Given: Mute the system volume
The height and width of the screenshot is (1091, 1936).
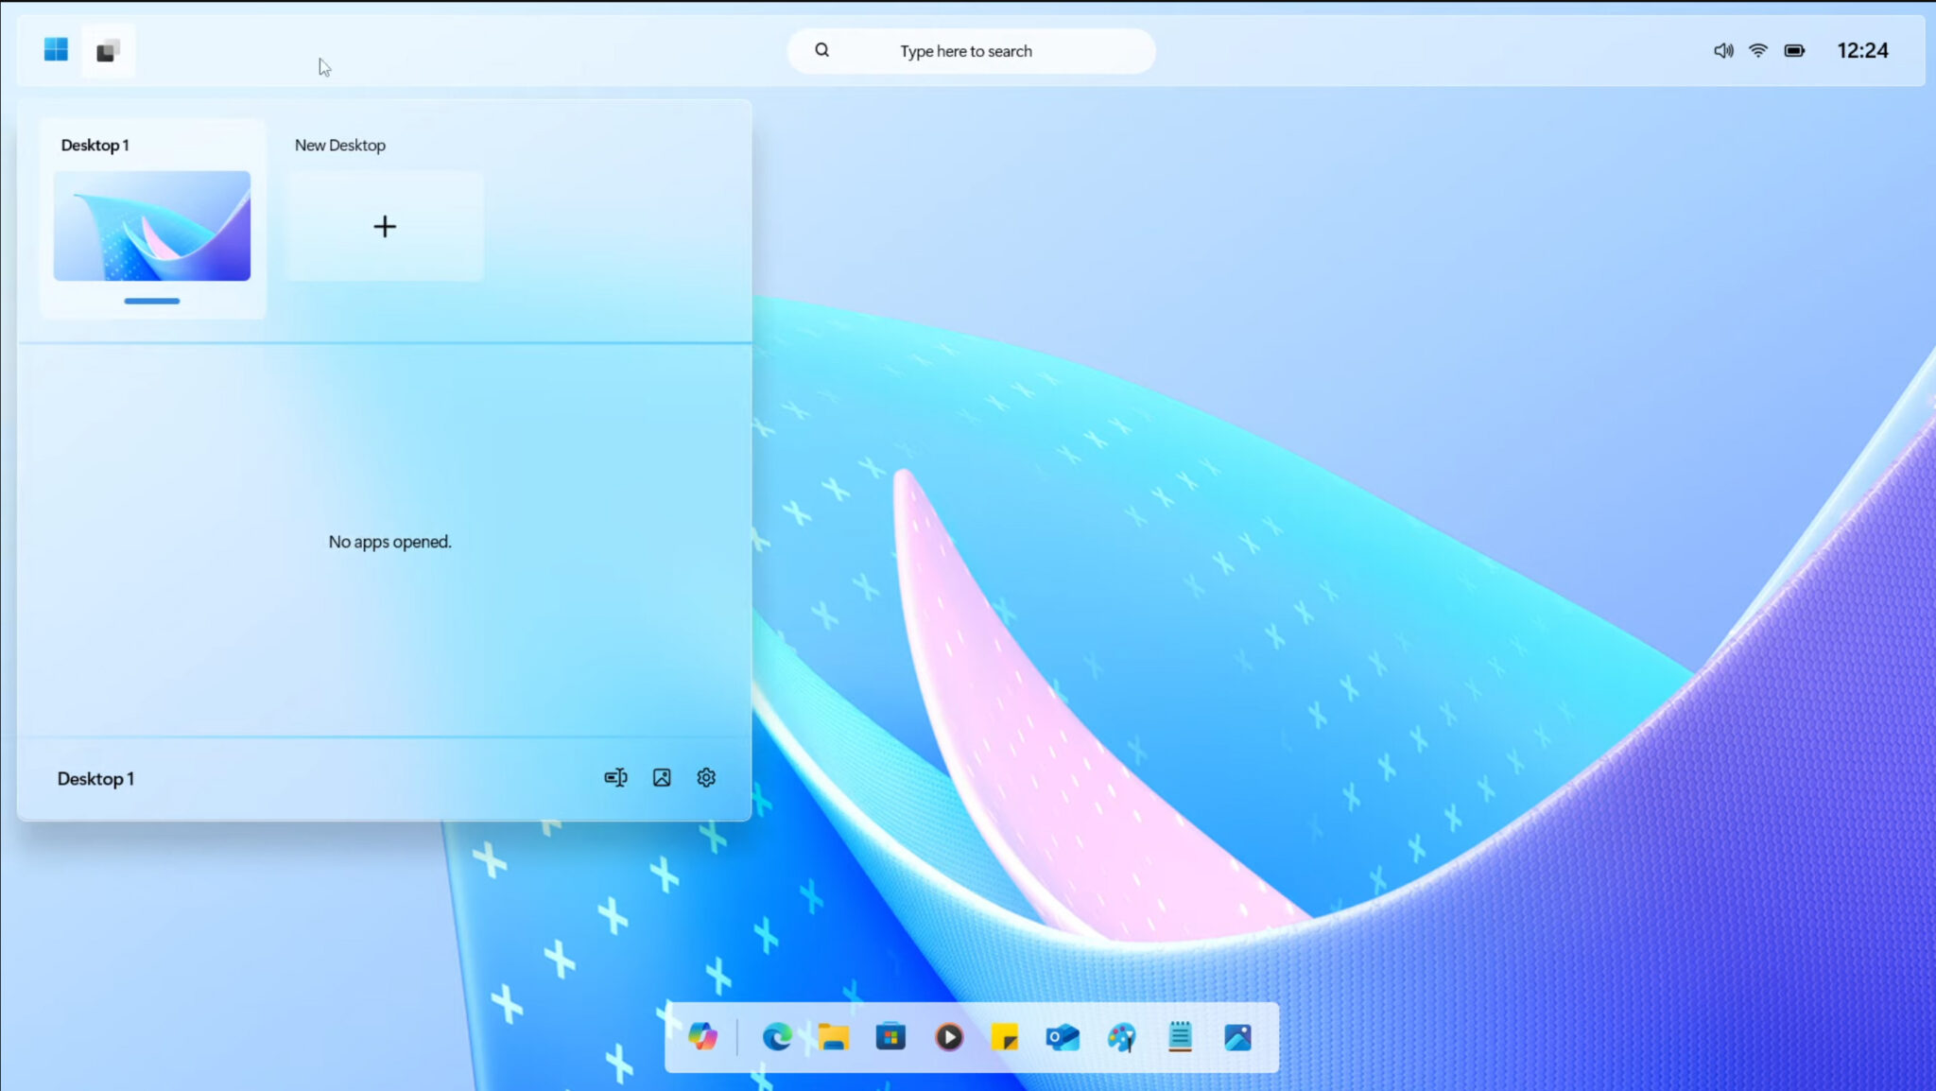Looking at the screenshot, I should coord(1722,50).
